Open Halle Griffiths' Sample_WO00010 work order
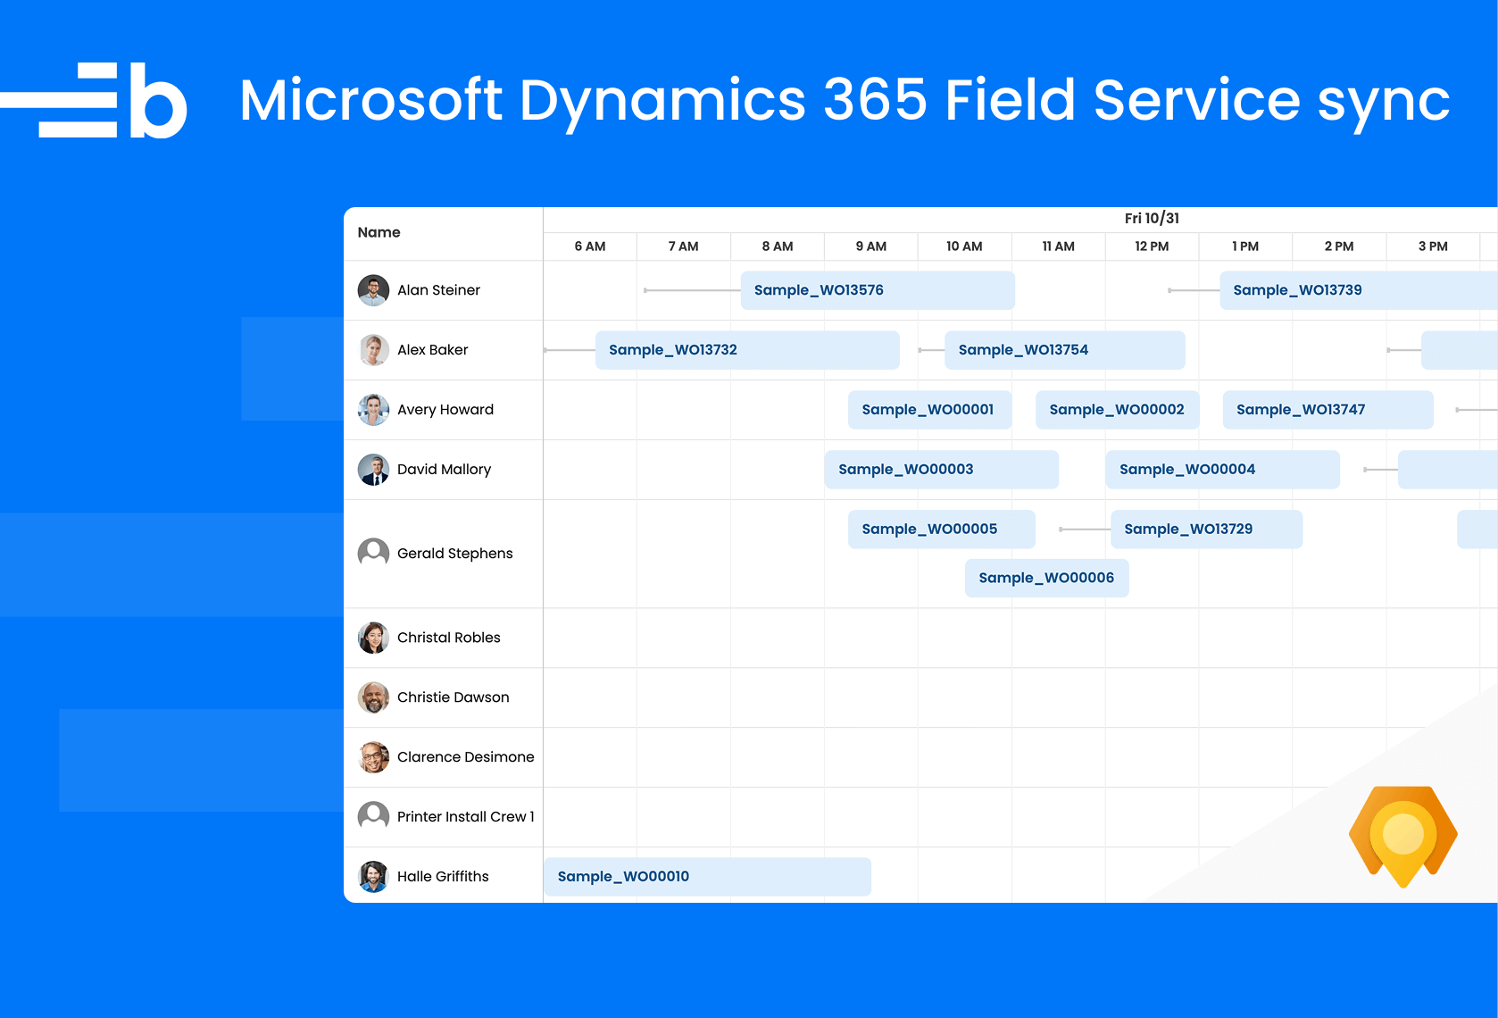Image resolution: width=1498 pixels, height=1018 pixels. coord(706,876)
